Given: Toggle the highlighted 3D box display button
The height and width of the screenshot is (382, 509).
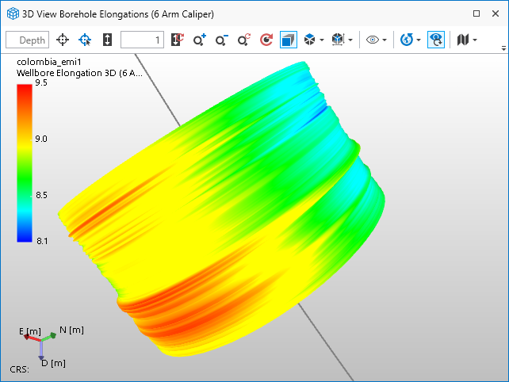Looking at the screenshot, I should 289,40.
